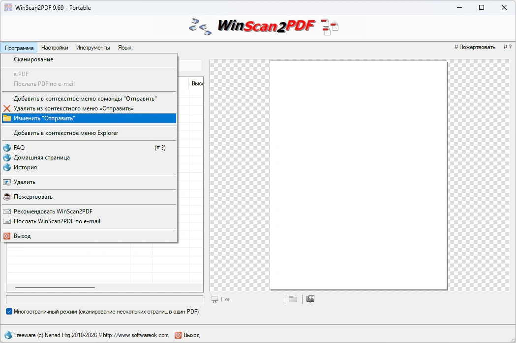Click the horizontal scrollbar under the file list
Screen dimensions: 516x343
pyautogui.click(x=55, y=288)
